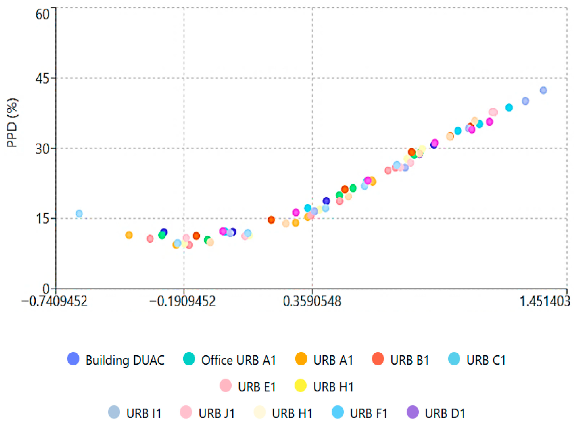Click the 45 y-axis tick label
Image resolution: width=575 pixels, height=423 pixels.
[42, 79]
